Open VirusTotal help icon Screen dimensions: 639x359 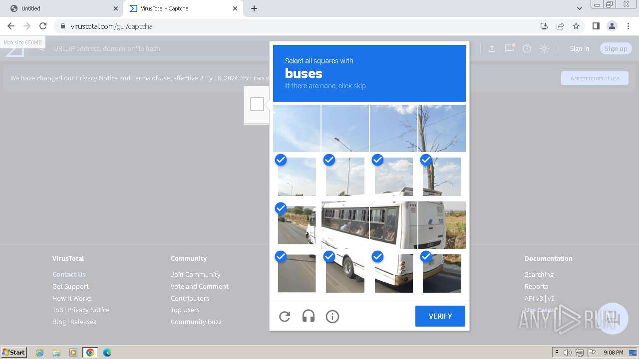[x=527, y=48]
